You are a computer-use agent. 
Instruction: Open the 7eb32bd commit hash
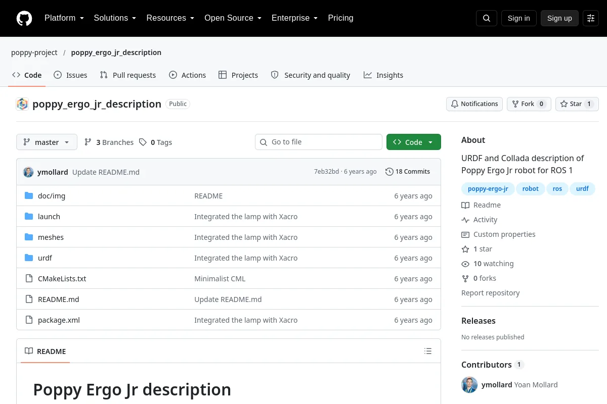tap(326, 172)
